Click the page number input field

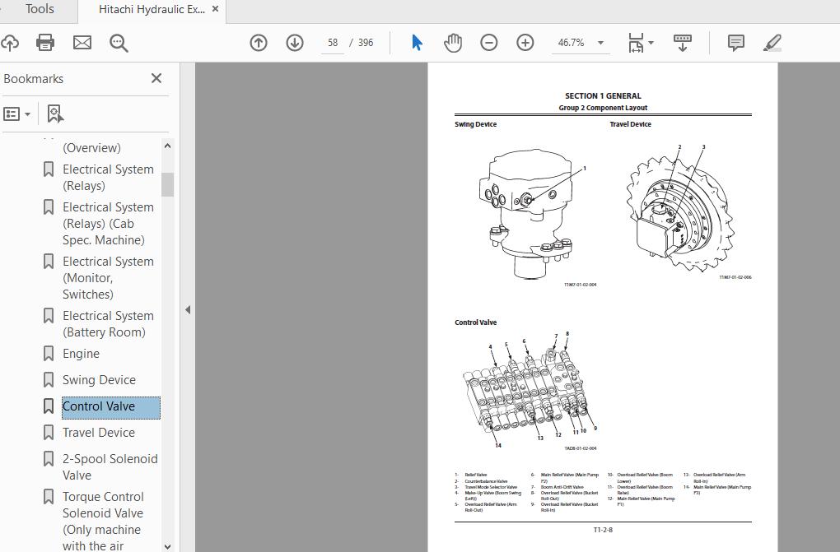click(x=333, y=43)
